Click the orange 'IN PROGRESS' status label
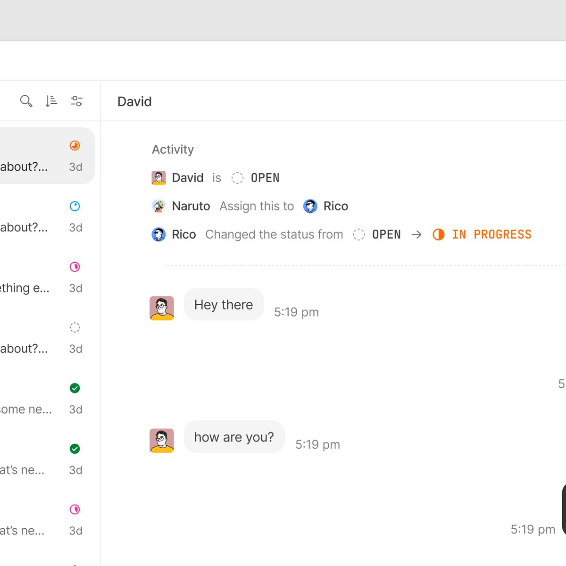This screenshot has height=566, width=566. 492,234
